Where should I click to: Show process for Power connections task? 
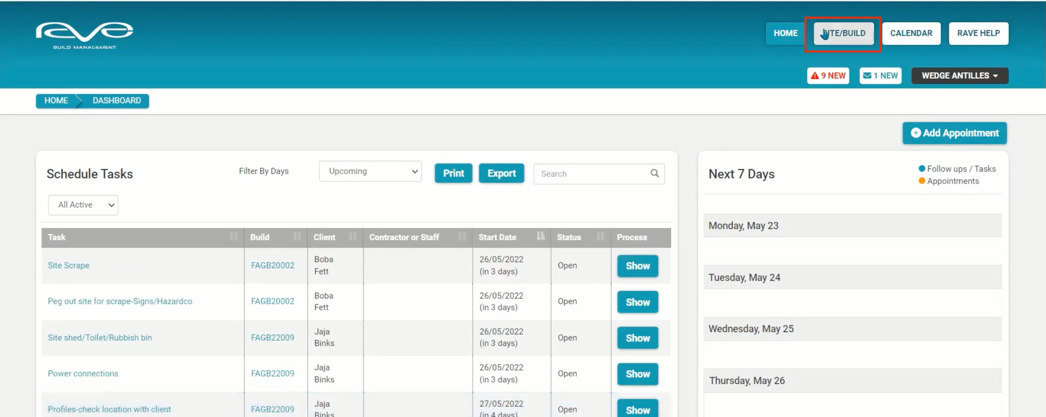637,374
